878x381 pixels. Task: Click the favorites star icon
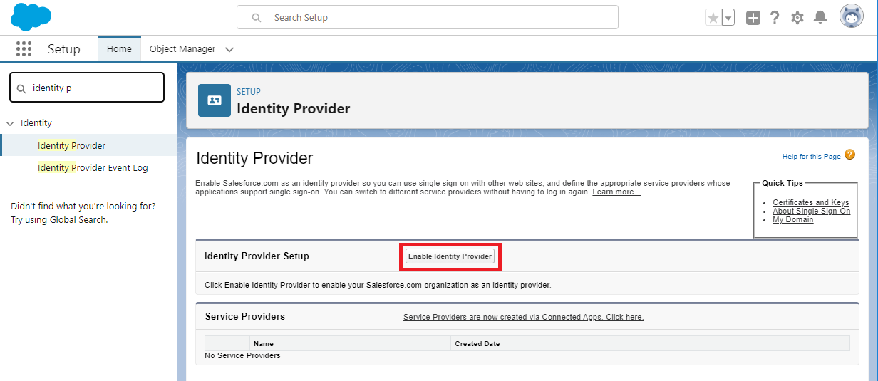713,18
